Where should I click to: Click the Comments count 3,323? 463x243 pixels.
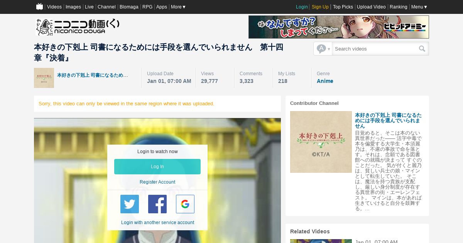247,81
